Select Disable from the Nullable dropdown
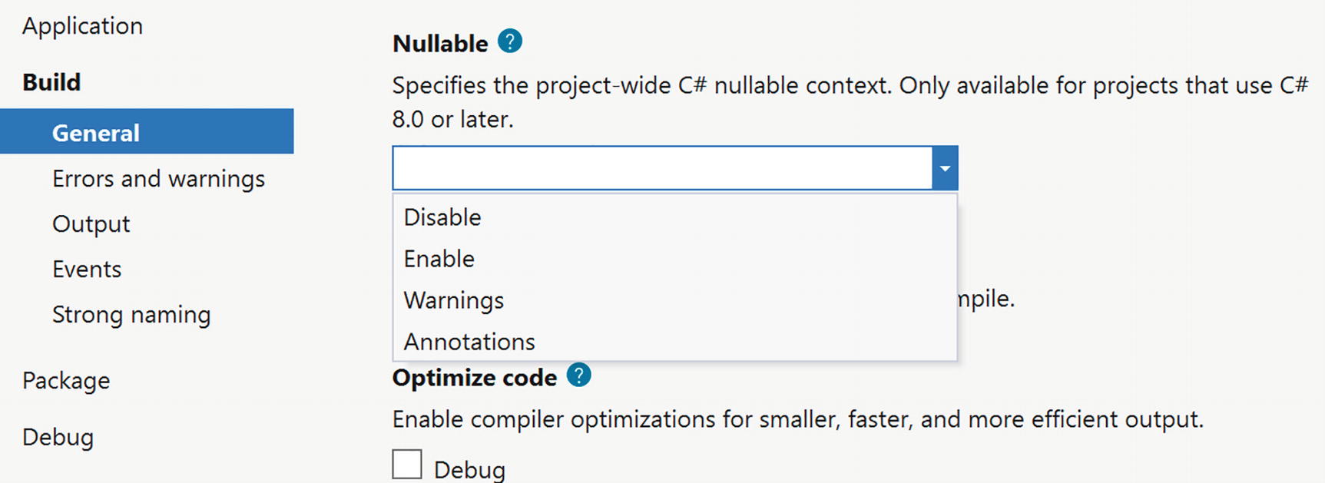The image size is (1325, 483). pos(442,217)
